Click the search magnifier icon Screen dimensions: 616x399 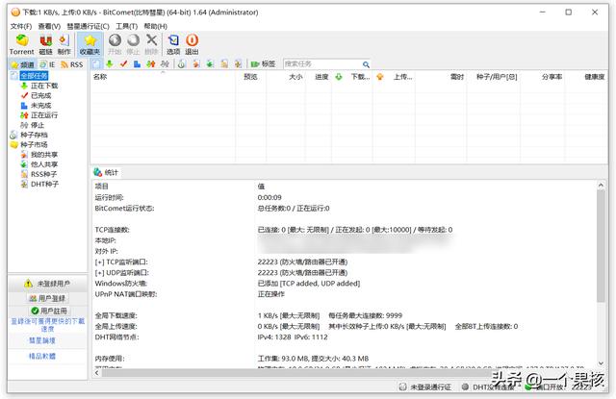(366, 64)
